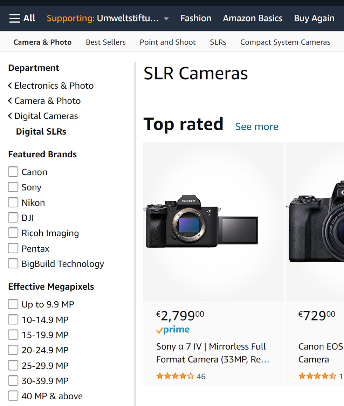Viewport: 344px width, 406px height.
Task: Click the back chevron beside Electronics & Photo
Action: (10, 86)
